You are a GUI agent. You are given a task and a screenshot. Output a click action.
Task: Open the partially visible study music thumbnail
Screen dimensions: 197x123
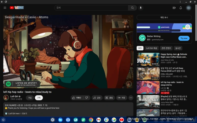pyautogui.click(x=148, y=113)
